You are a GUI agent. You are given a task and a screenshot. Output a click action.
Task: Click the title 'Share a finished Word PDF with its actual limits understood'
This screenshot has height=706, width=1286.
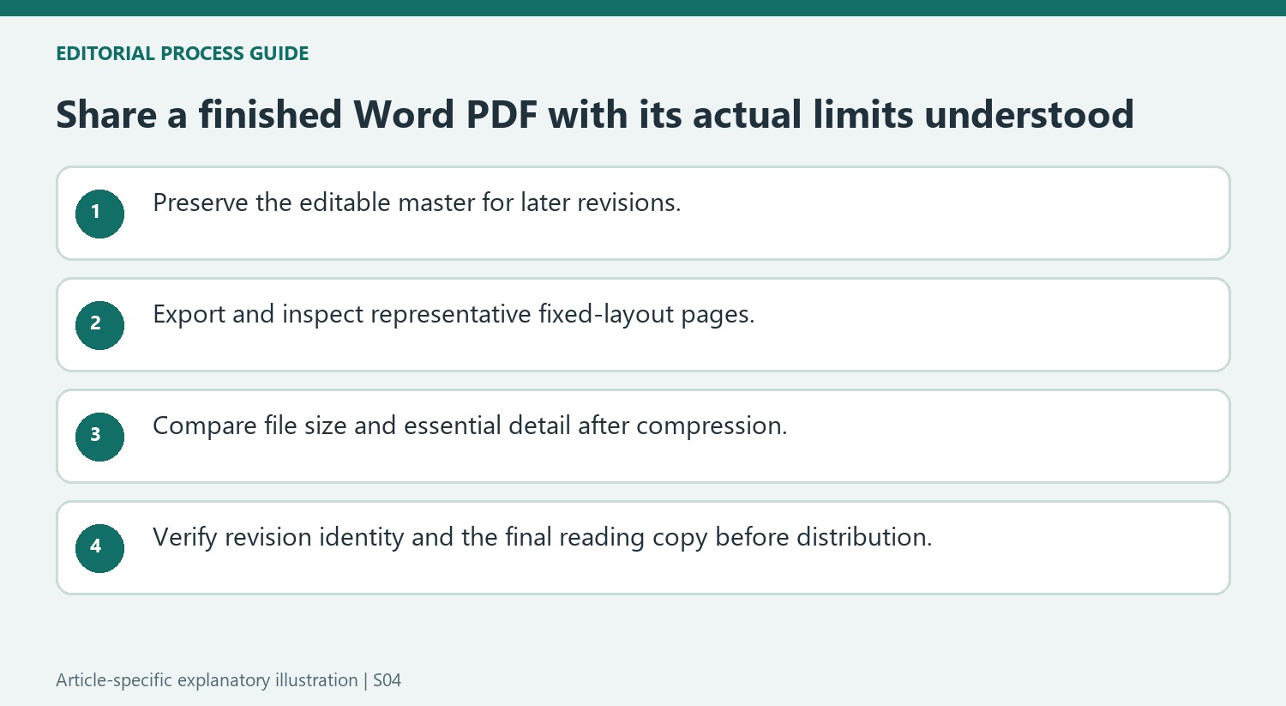pos(595,114)
